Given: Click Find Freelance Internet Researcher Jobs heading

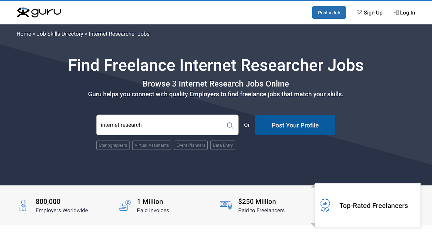Looking at the screenshot, I should point(216,65).
